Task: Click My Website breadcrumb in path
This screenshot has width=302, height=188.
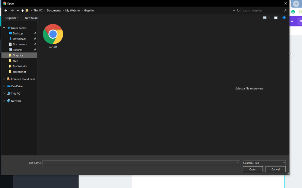Action: (72, 10)
